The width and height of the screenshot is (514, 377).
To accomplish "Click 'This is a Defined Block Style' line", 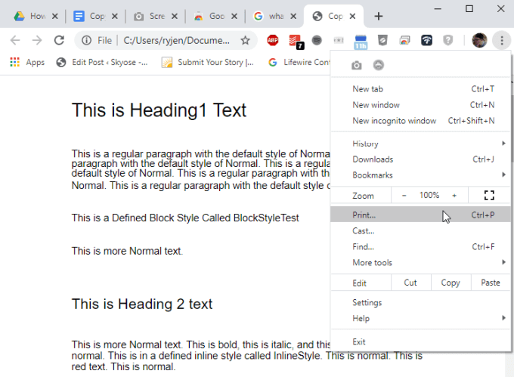I will click(x=185, y=218).
